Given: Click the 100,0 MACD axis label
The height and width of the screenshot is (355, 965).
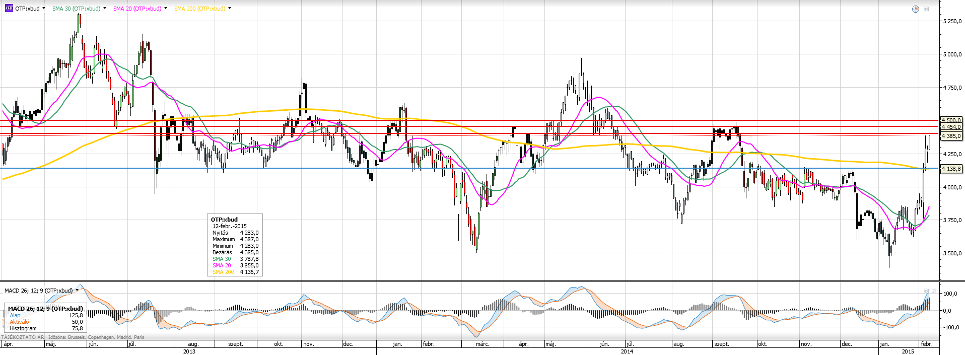Looking at the screenshot, I should [951, 294].
